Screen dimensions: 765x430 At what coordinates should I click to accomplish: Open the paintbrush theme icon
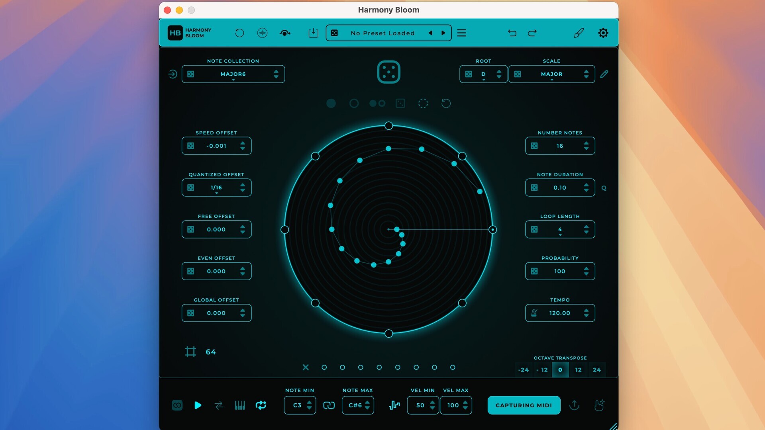click(x=579, y=33)
